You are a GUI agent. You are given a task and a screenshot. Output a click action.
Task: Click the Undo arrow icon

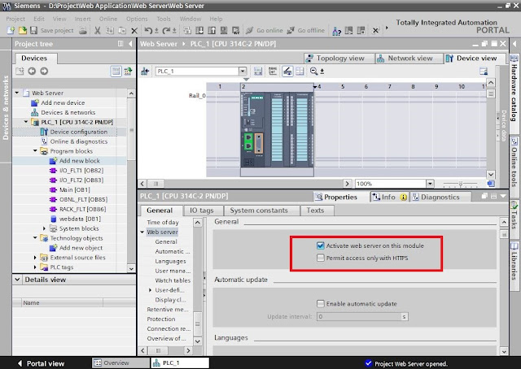click(148, 31)
